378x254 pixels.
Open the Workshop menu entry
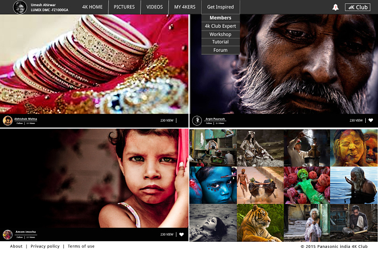(x=220, y=34)
